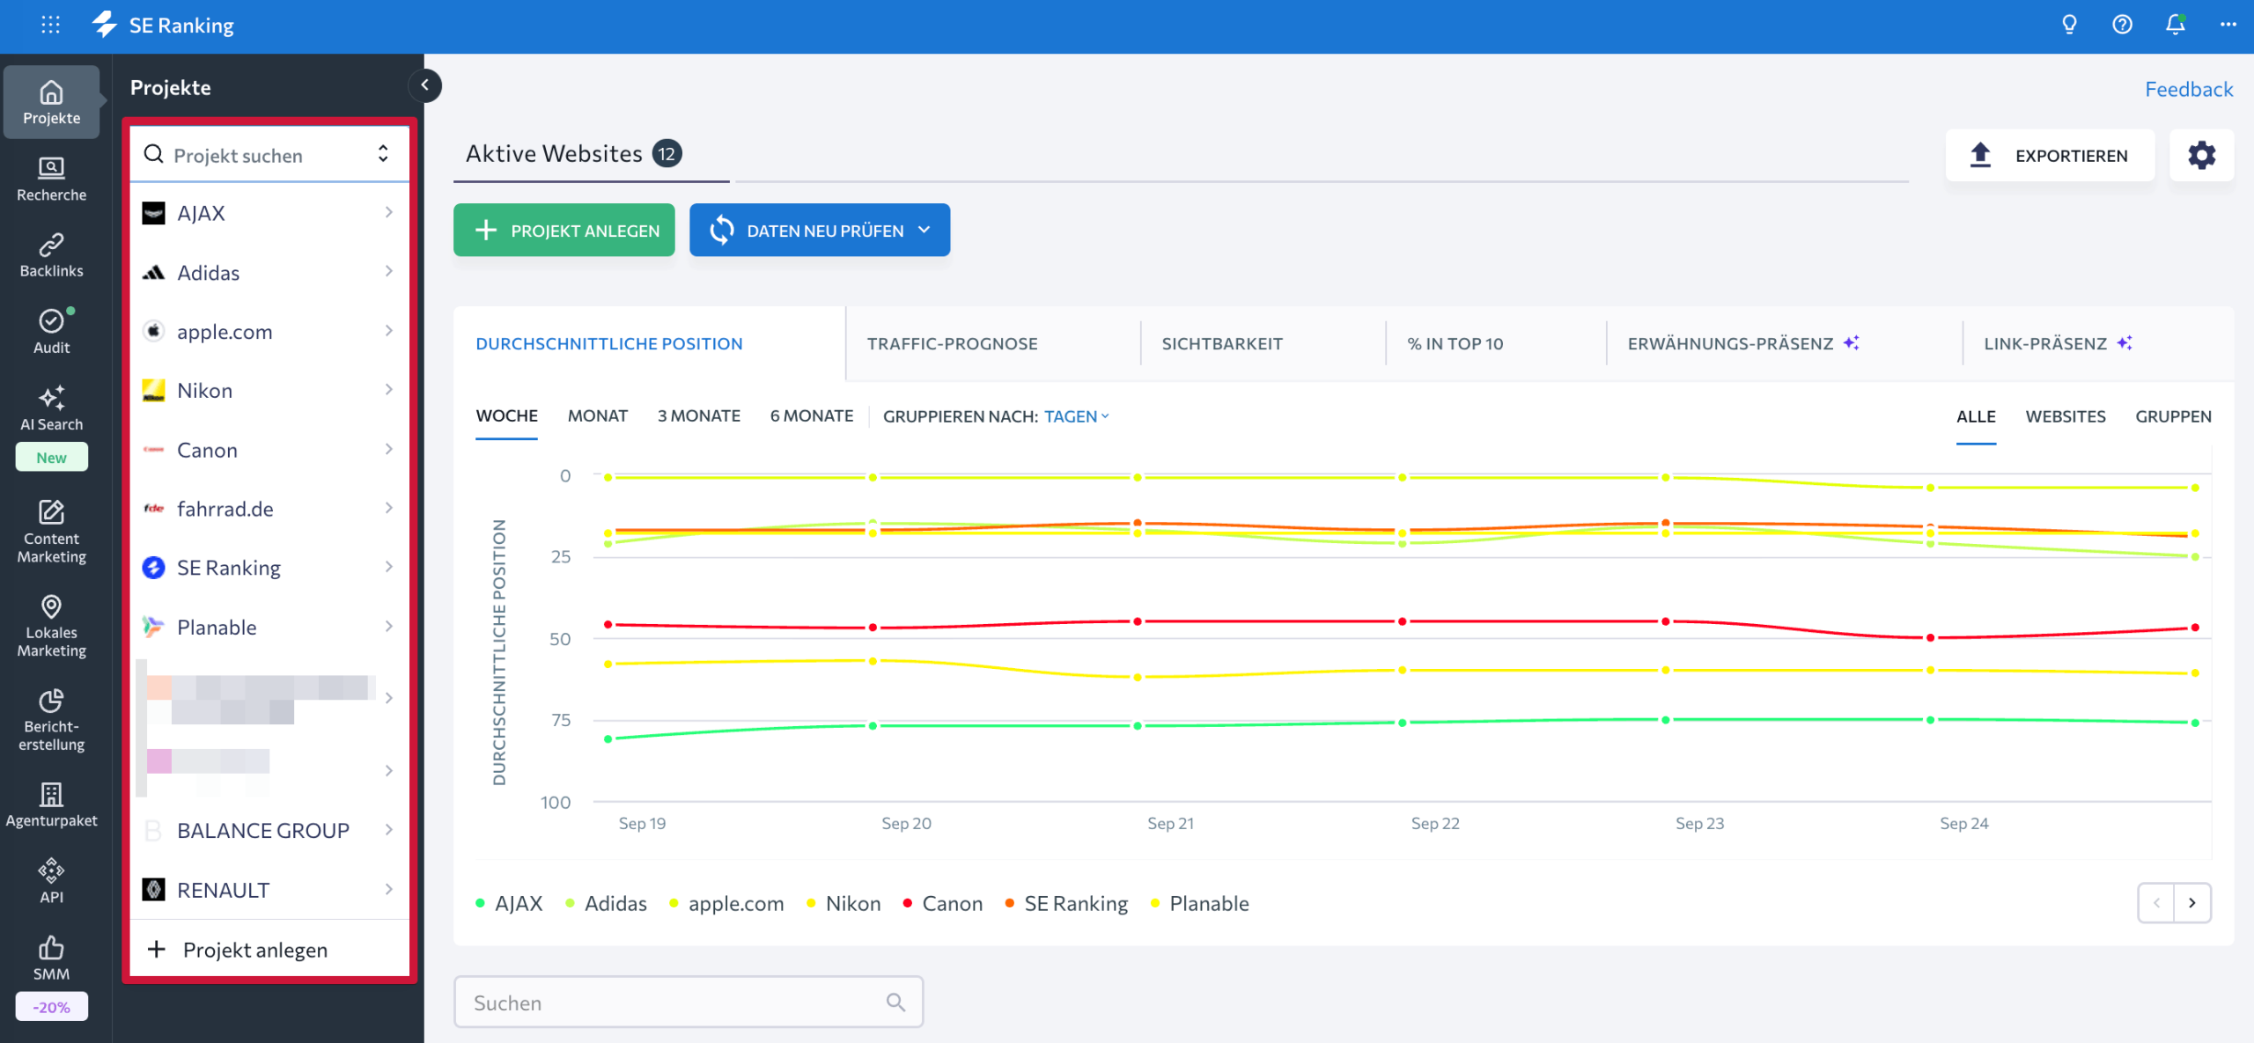Toggle the project search sort arrows
This screenshot has height=1043, width=2254.
point(383,154)
